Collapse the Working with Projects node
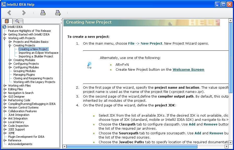 click(x=5, y=38)
